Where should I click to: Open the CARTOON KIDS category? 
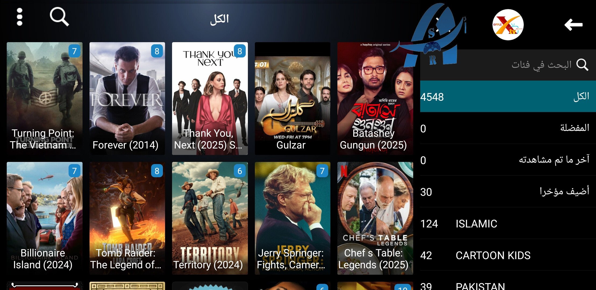[x=508, y=255]
